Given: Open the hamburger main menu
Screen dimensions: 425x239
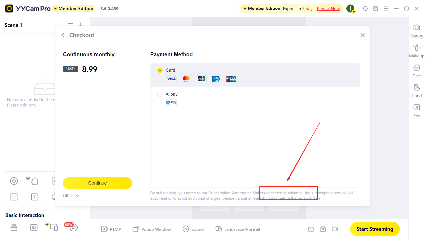Looking at the screenshot, I should pos(386,8).
